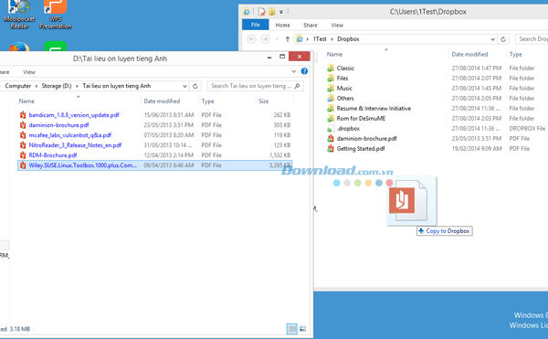Expand path arrow after Computer breadcrumb

point(37,86)
